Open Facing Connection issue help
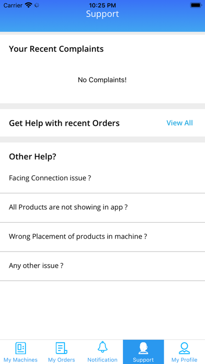The height and width of the screenshot is (364, 205). [x=102, y=178]
